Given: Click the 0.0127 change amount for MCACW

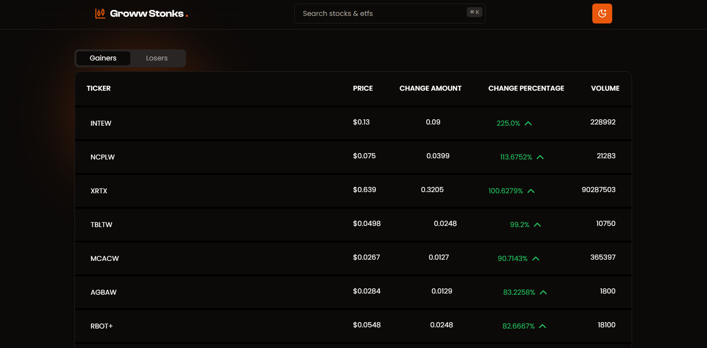Looking at the screenshot, I should [x=439, y=257].
